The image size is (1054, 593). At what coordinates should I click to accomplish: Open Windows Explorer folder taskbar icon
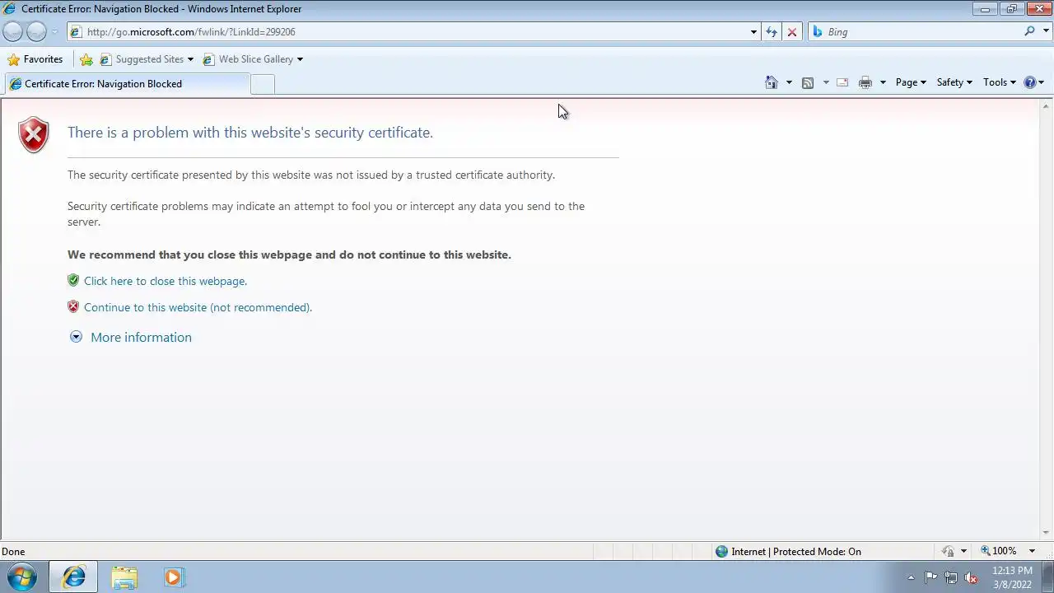(x=124, y=577)
